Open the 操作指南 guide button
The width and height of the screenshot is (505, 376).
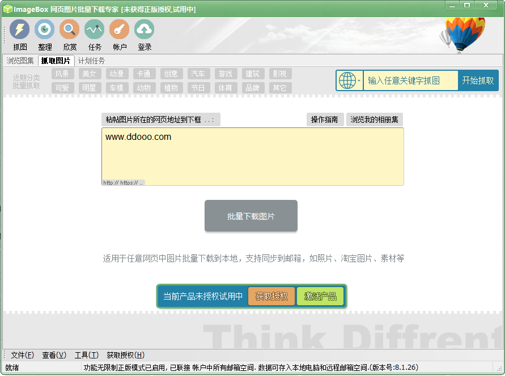point(325,119)
